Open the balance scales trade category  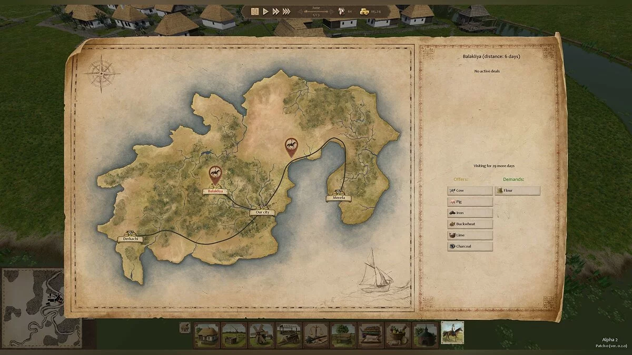[x=316, y=335]
